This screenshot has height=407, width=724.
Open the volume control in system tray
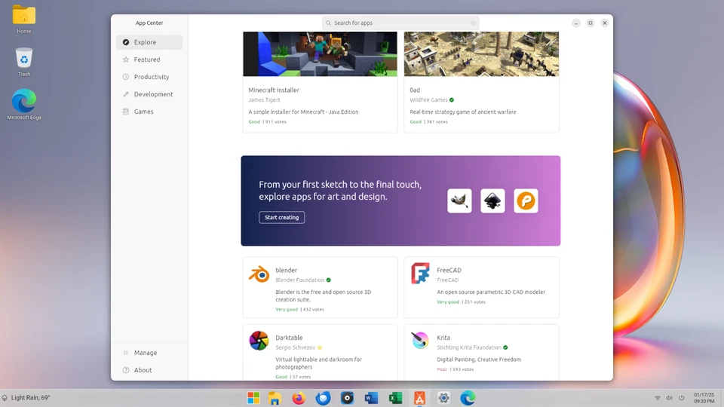point(669,398)
